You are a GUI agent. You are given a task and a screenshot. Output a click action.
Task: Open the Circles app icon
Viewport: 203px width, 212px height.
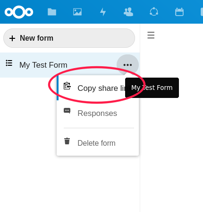tap(154, 12)
